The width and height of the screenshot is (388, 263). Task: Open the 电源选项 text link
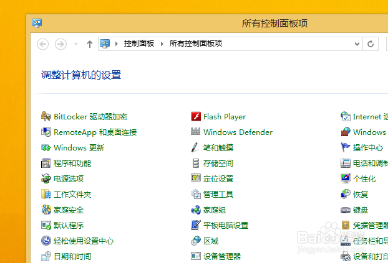click(x=69, y=179)
